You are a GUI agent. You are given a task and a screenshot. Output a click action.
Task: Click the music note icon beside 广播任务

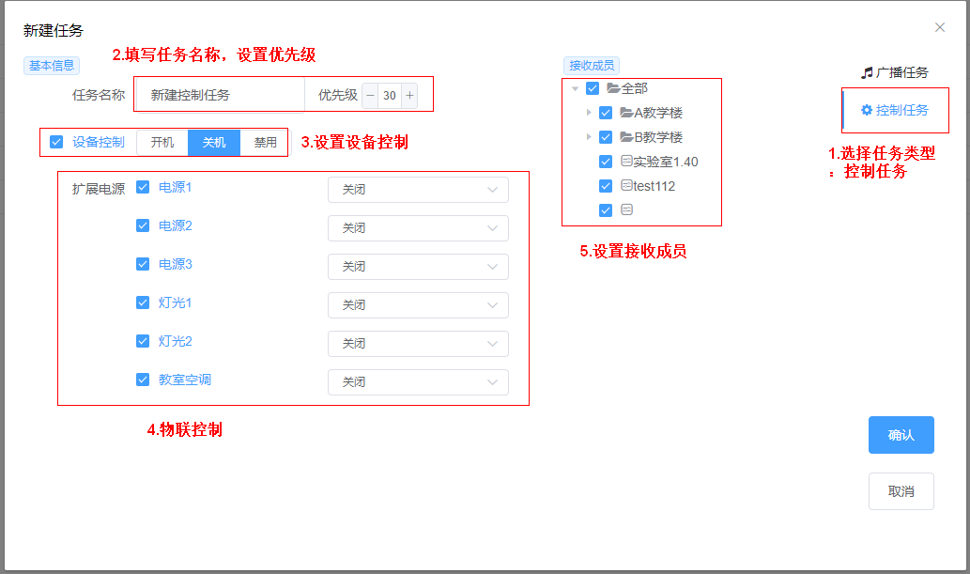pos(867,73)
